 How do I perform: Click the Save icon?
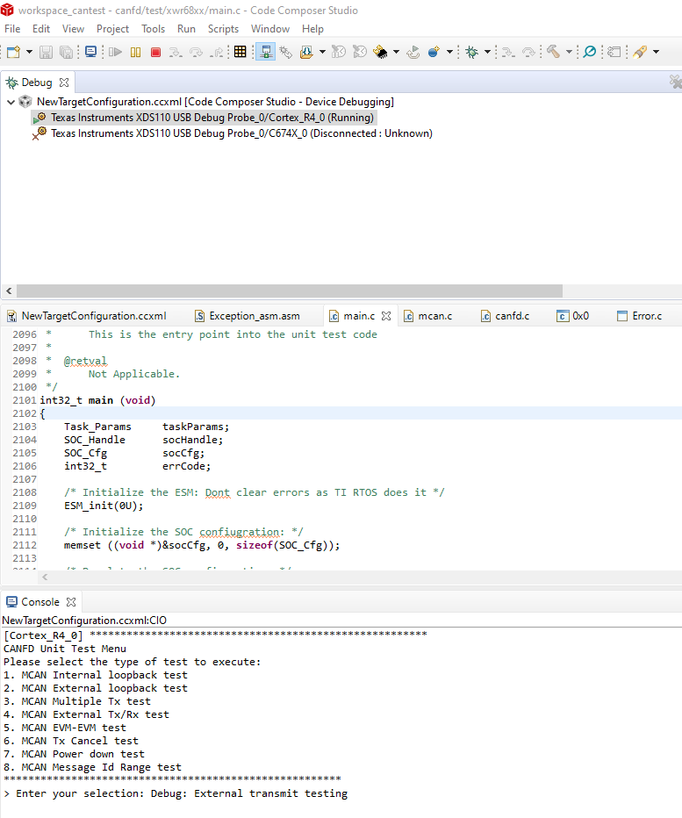pyautogui.click(x=46, y=52)
